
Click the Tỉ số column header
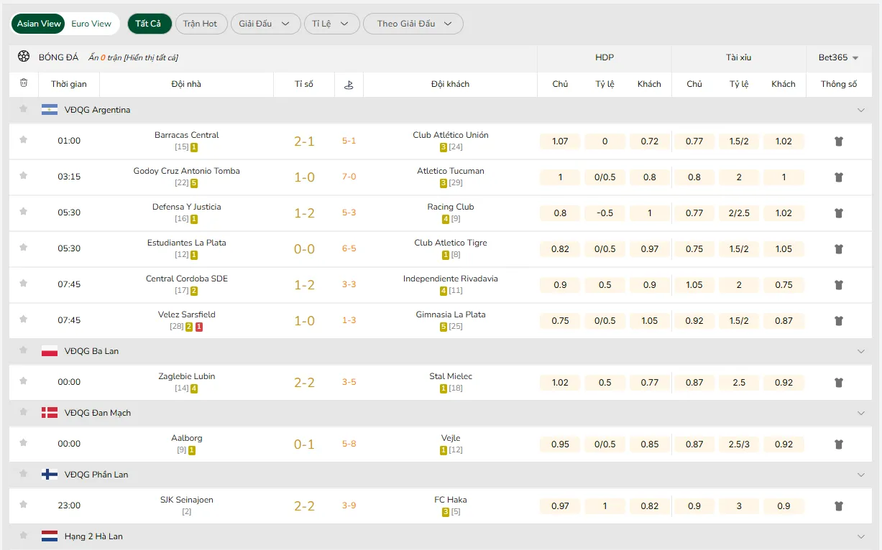pos(304,84)
